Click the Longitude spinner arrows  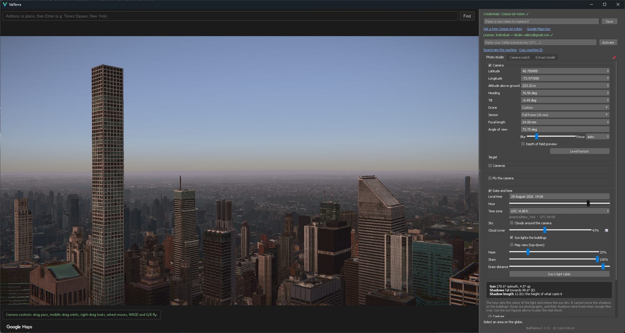(608, 78)
